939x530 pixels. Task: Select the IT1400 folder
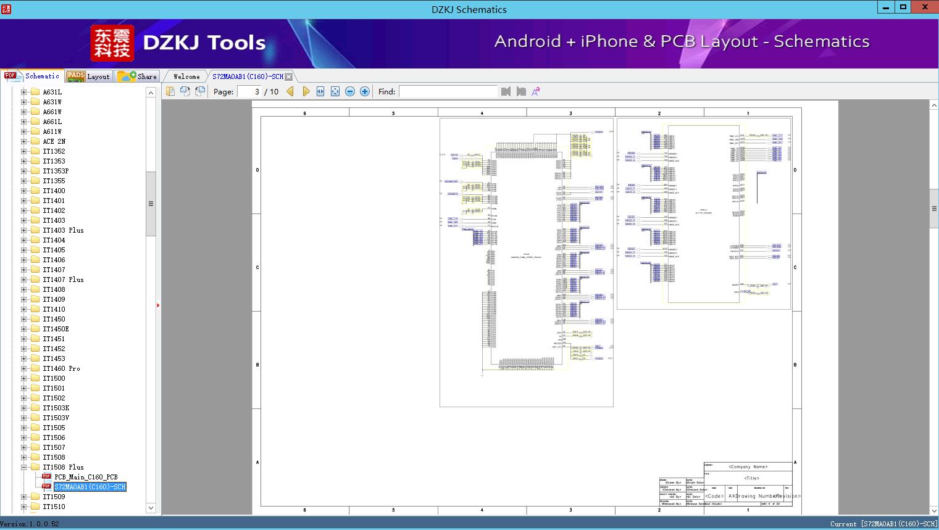(x=54, y=191)
